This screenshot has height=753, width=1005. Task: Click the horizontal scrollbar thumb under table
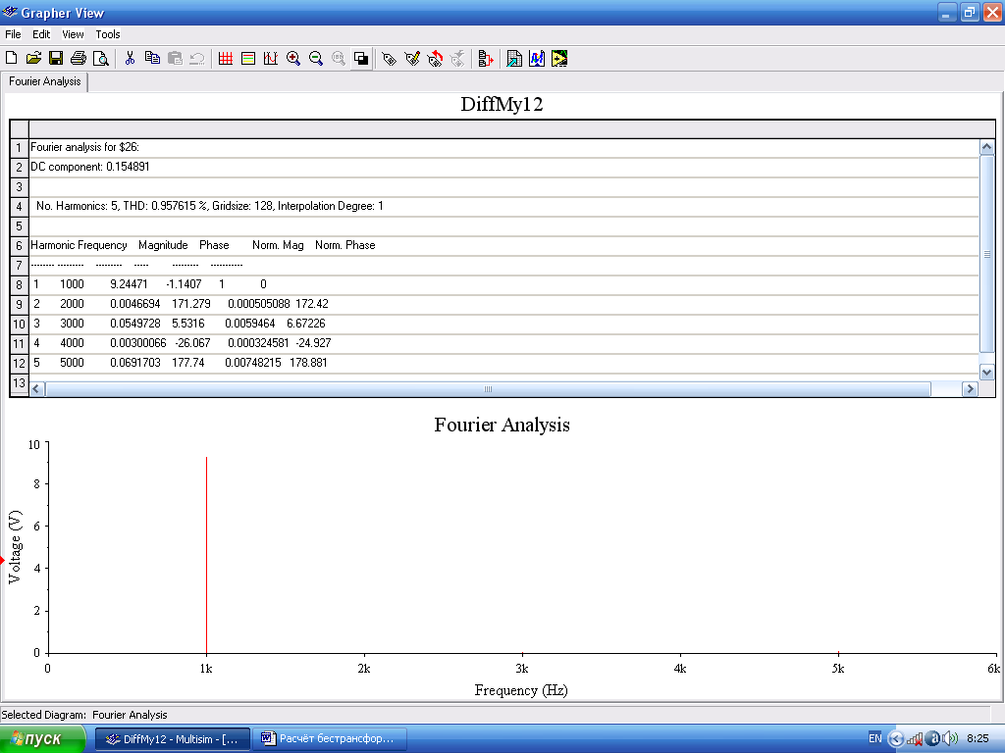click(x=487, y=389)
